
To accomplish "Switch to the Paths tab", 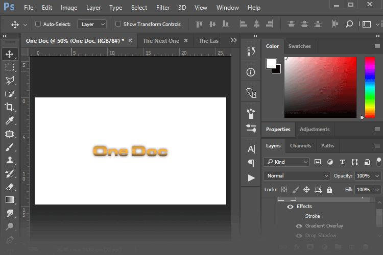I will (327, 146).
